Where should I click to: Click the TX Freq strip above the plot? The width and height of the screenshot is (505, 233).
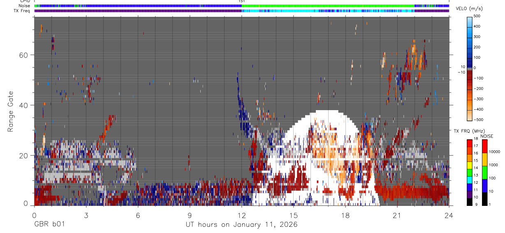[241, 11]
